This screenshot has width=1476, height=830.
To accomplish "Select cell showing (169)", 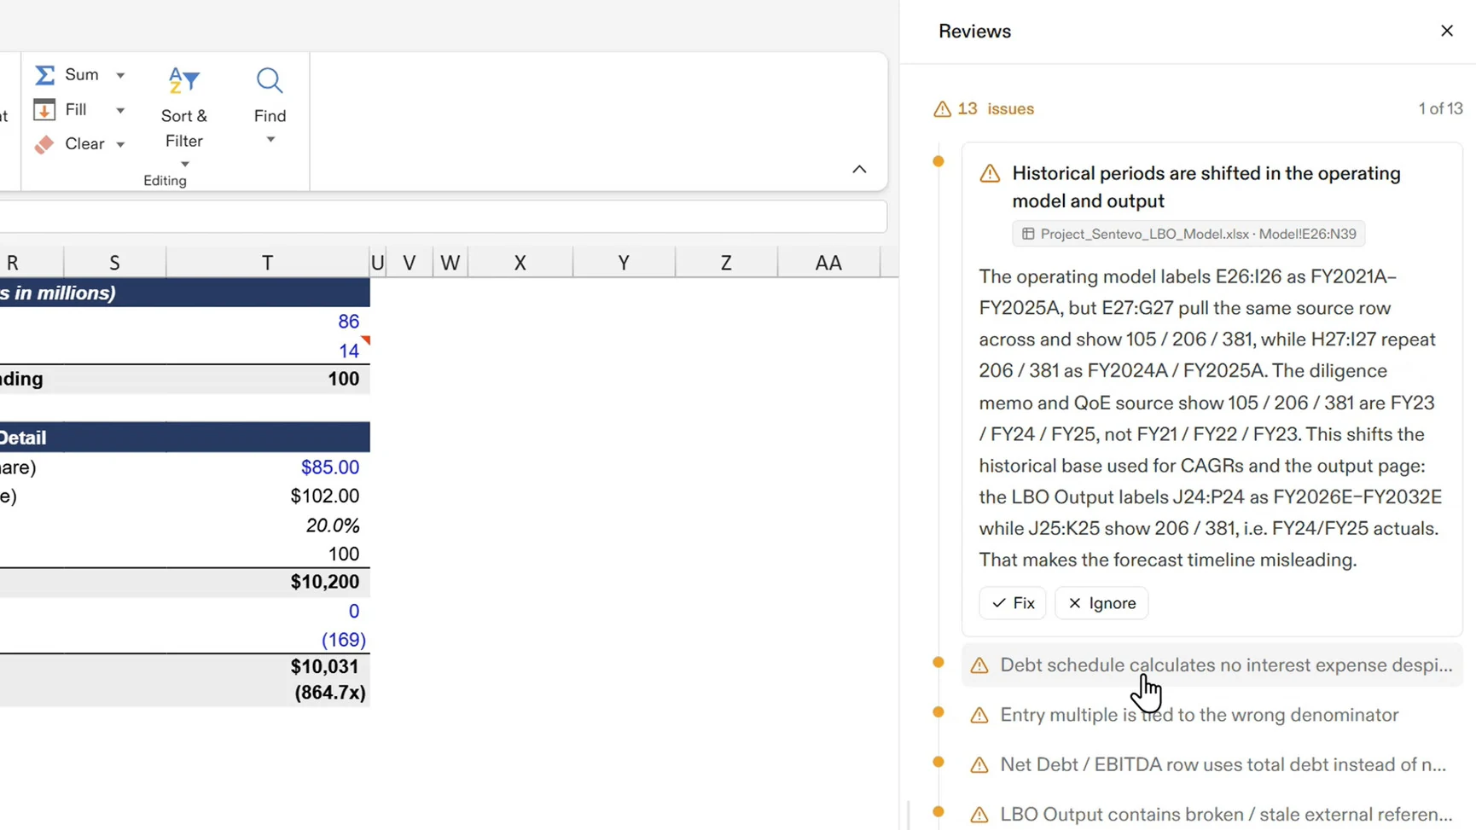I will coord(268,640).
